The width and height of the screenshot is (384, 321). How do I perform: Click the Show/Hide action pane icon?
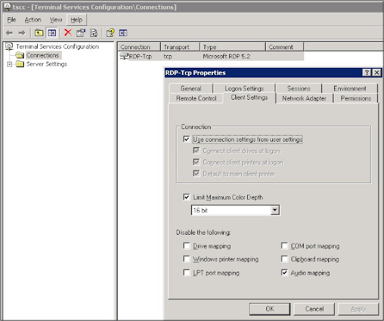pyautogui.click(x=123, y=32)
